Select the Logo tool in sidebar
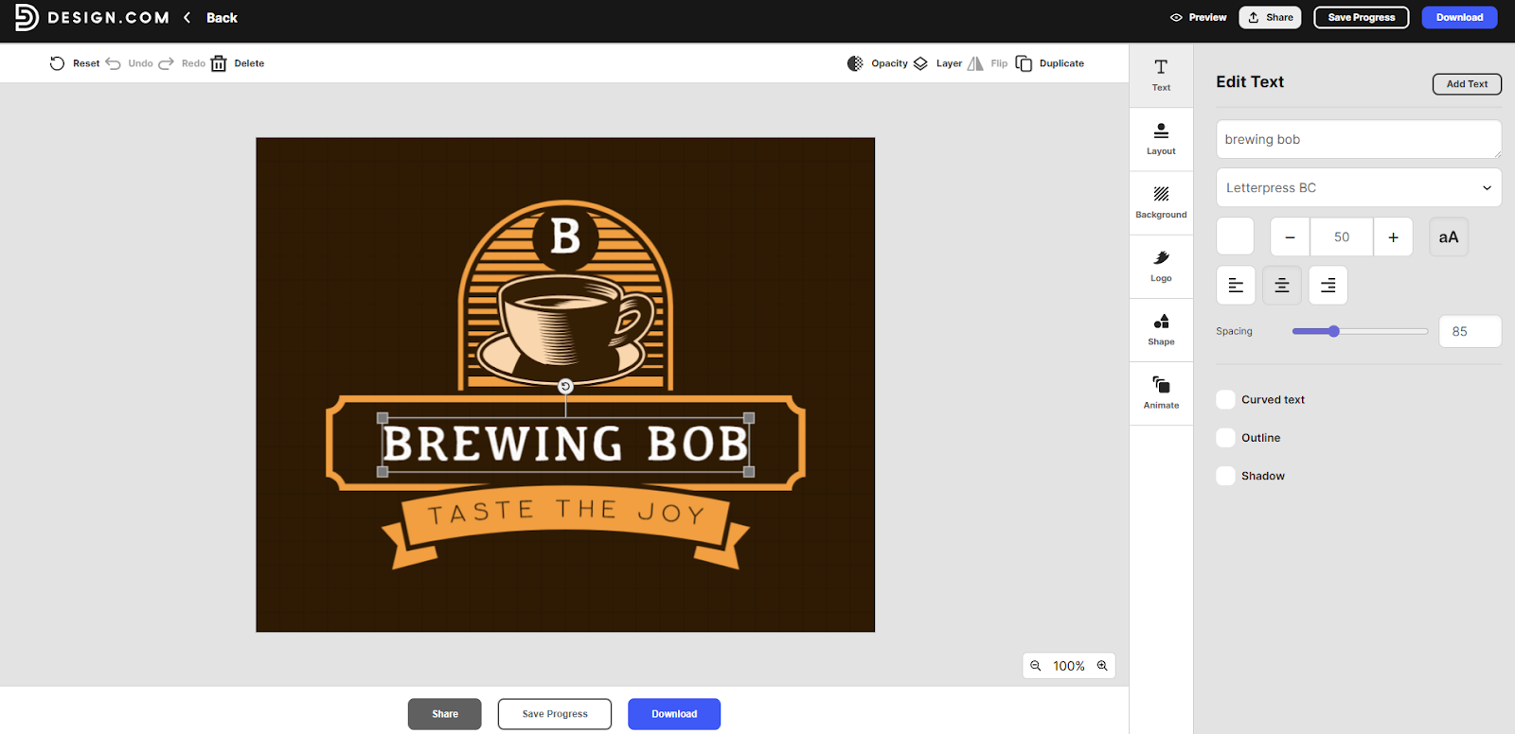The width and height of the screenshot is (1515, 734). coord(1161,267)
